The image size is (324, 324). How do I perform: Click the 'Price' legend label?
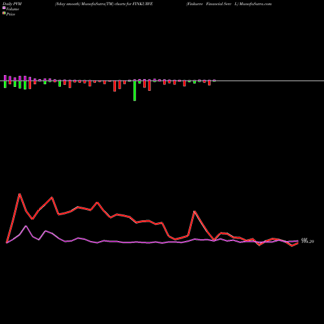pyautogui.click(x=10, y=14)
